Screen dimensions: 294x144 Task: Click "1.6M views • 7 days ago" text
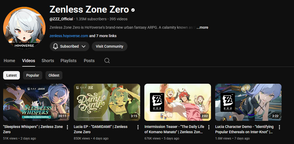[x=232, y=138]
